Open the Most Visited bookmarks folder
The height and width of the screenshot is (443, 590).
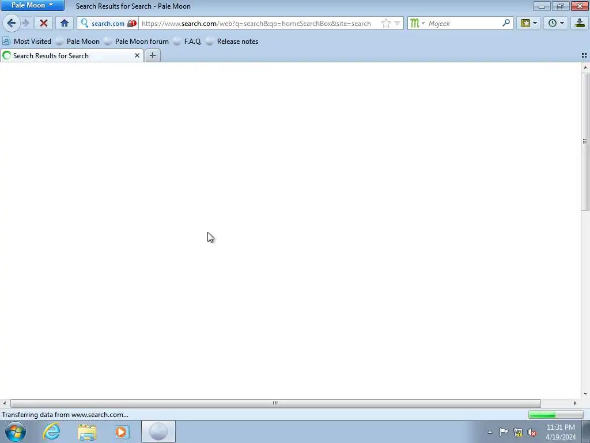coord(27,42)
